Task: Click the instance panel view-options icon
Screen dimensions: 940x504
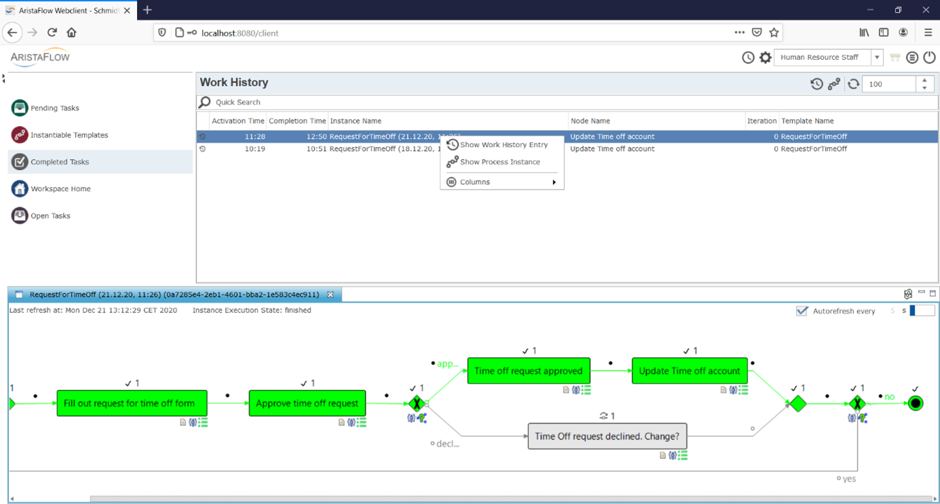Action: (x=908, y=294)
